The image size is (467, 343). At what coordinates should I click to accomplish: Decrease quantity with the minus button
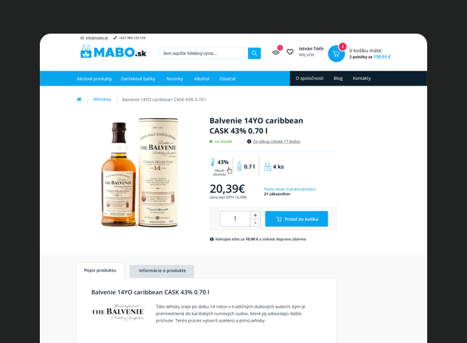point(255,223)
